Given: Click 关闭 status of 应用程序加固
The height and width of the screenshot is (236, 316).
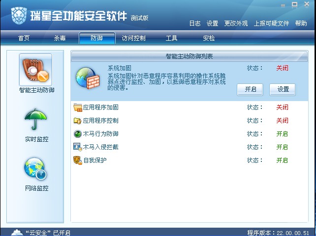Looking at the screenshot, I should [x=282, y=107].
